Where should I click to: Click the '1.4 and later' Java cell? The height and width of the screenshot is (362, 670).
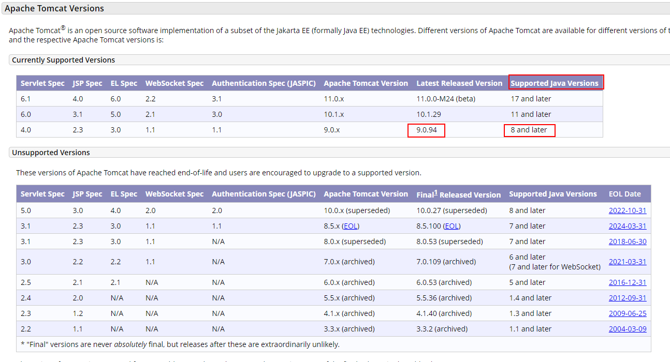click(530, 298)
